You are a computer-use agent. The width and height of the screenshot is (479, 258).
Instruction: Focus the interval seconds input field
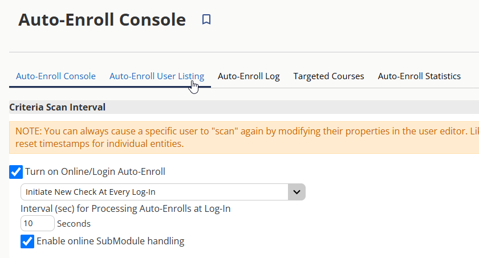pos(38,223)
